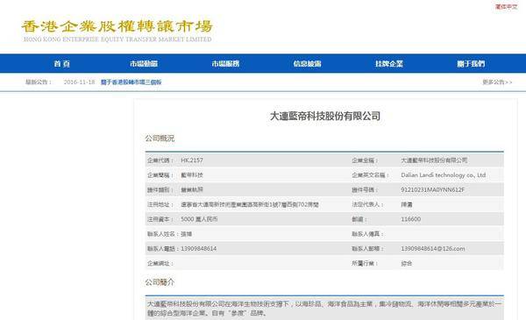
Task: Open the announcement 關于香港股轉市場三個板
Action: click(x=131, y=82)
